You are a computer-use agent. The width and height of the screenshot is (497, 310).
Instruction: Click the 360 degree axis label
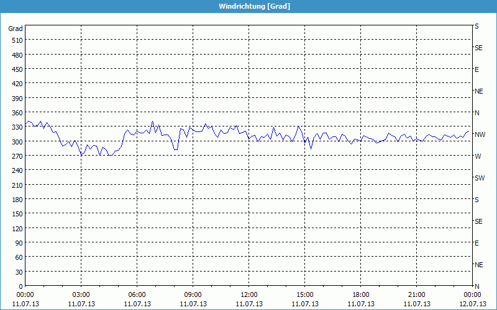[x=16, y=112]
